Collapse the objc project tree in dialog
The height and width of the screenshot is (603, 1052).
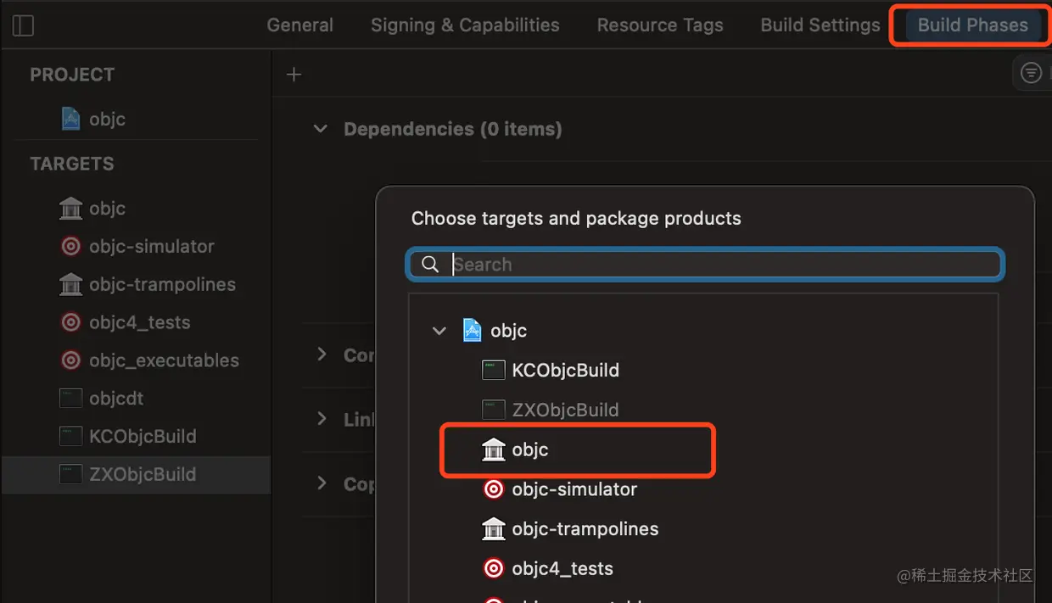[x=439, y=331]
